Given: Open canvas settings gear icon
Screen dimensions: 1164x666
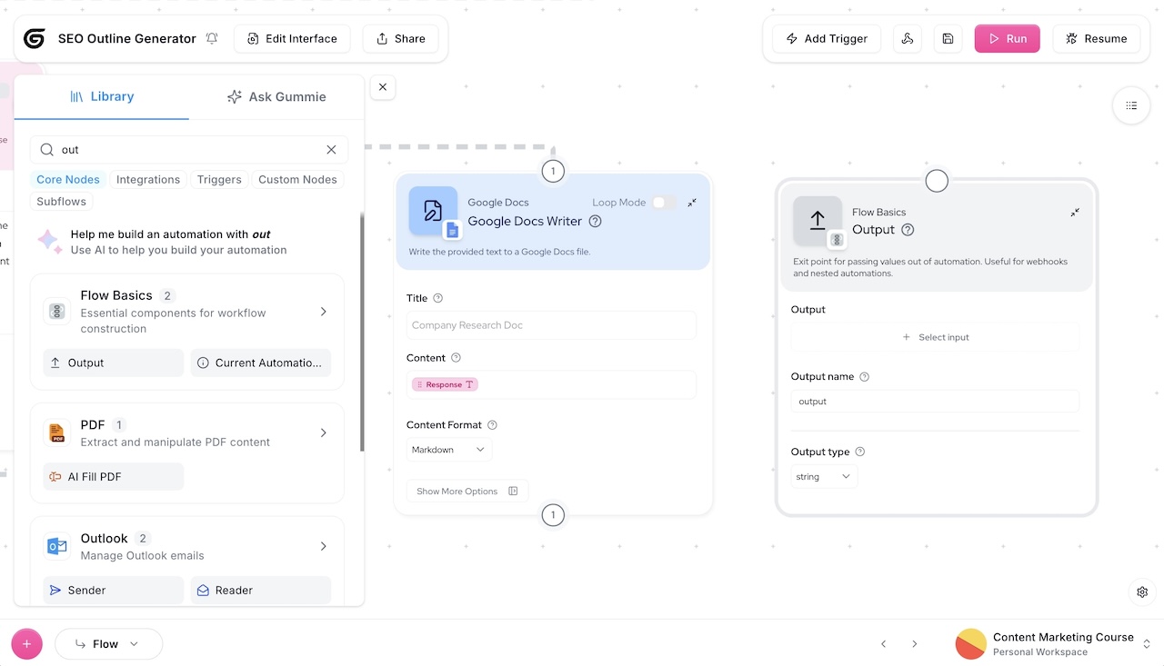Looking at the screenshot, I should (1142, 591).
